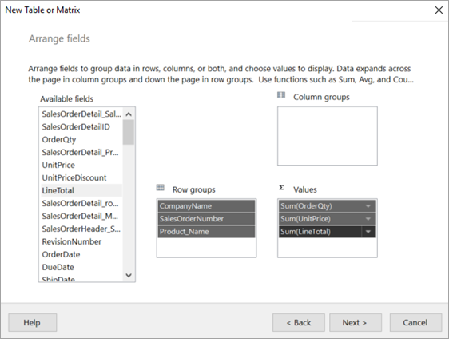Click the Available fields scroll up arrow
This screenshot has width=449, height=339.
point(129,114)
